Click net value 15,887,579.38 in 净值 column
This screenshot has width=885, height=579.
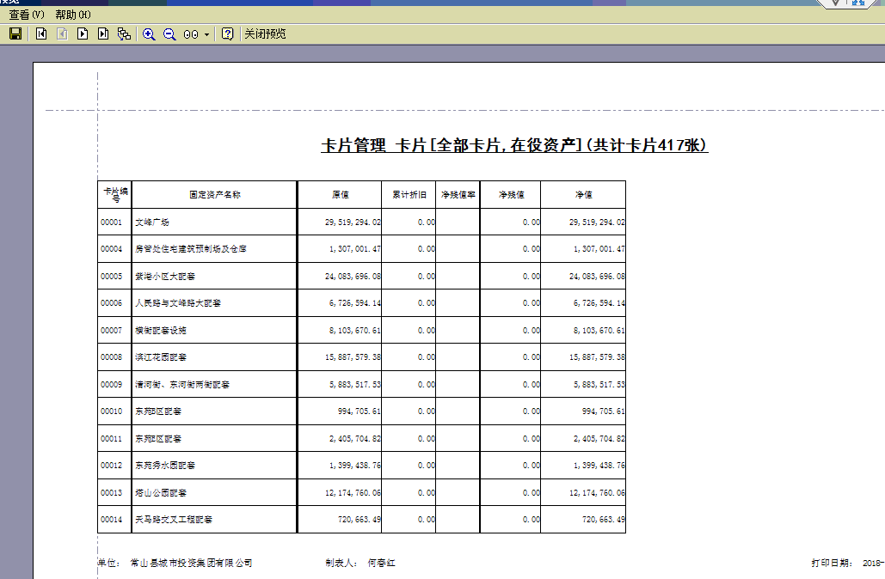(597, 357)
